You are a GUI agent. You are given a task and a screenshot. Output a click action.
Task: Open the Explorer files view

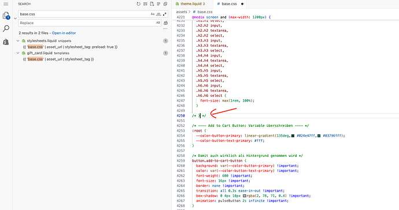(6, 16)
